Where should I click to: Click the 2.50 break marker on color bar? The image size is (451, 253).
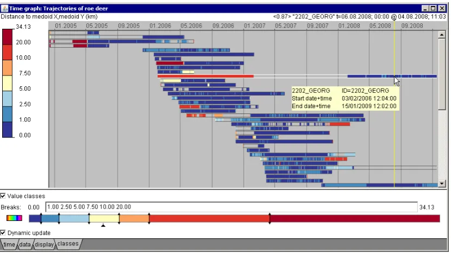(x=59, y=219)
